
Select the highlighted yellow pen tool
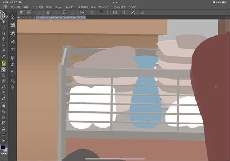click(x=3, y=63)
